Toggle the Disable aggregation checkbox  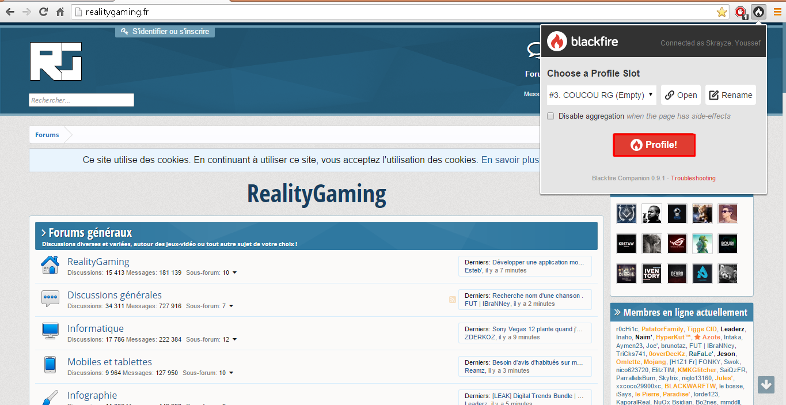point(550,116)
